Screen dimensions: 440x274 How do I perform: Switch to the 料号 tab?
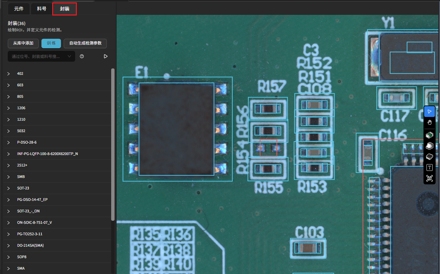click(x=41, y=9)
